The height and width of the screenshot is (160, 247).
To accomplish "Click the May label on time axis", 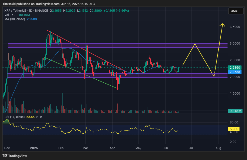I will pos(138,148).
